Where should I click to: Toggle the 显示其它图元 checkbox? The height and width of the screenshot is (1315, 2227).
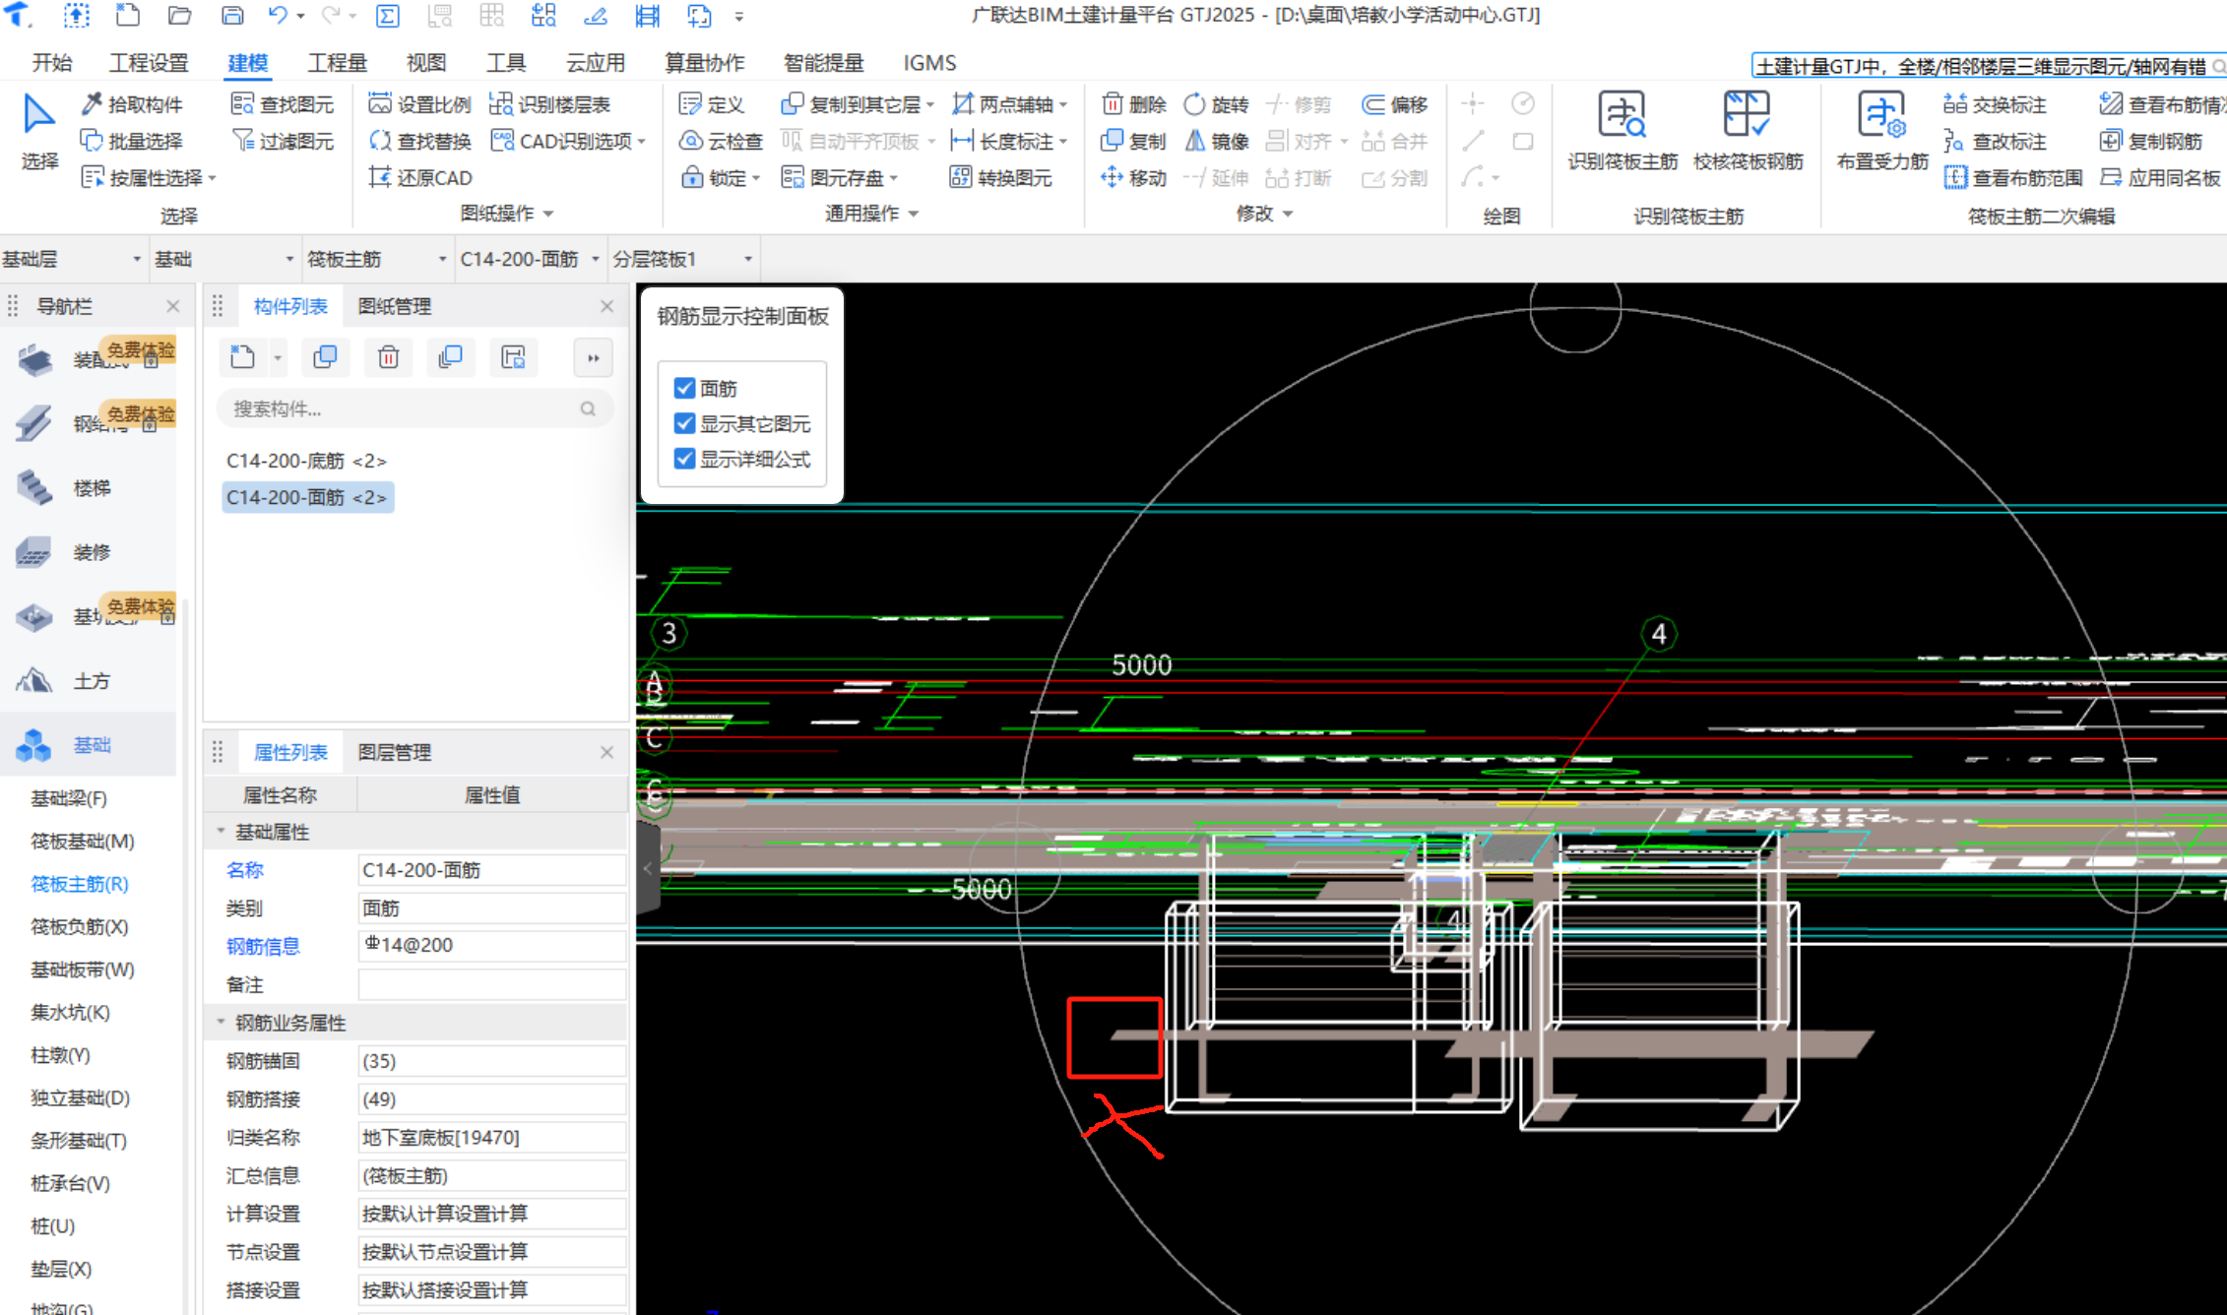click(684, 423)
